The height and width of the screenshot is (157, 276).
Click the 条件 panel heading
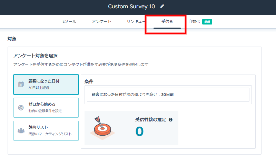[89, 81]
